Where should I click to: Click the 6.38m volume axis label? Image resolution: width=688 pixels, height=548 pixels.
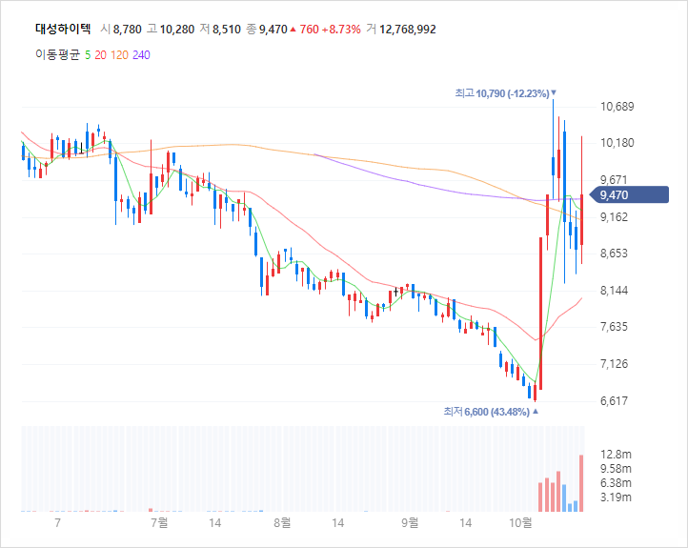(616, 483)
